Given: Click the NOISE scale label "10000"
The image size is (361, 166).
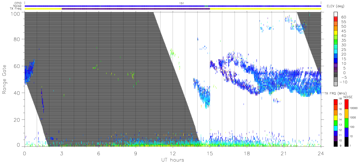Looking at the screenshot, I should [x=354, y=109].
